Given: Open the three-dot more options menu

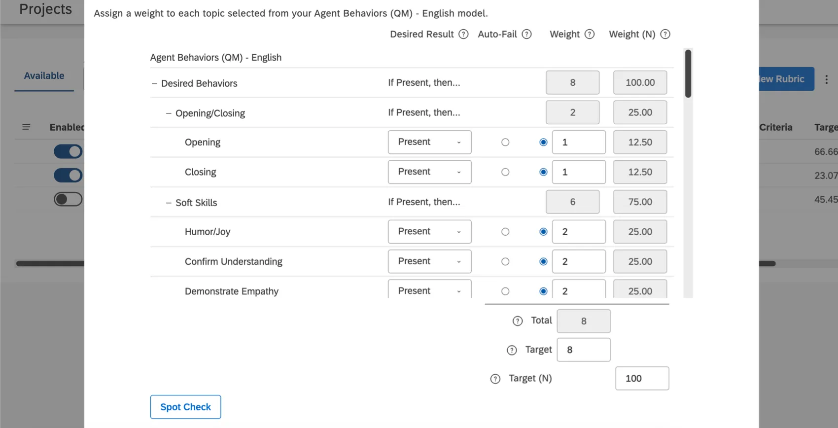Looking at the screenshot, I should (x=826, y=79).
